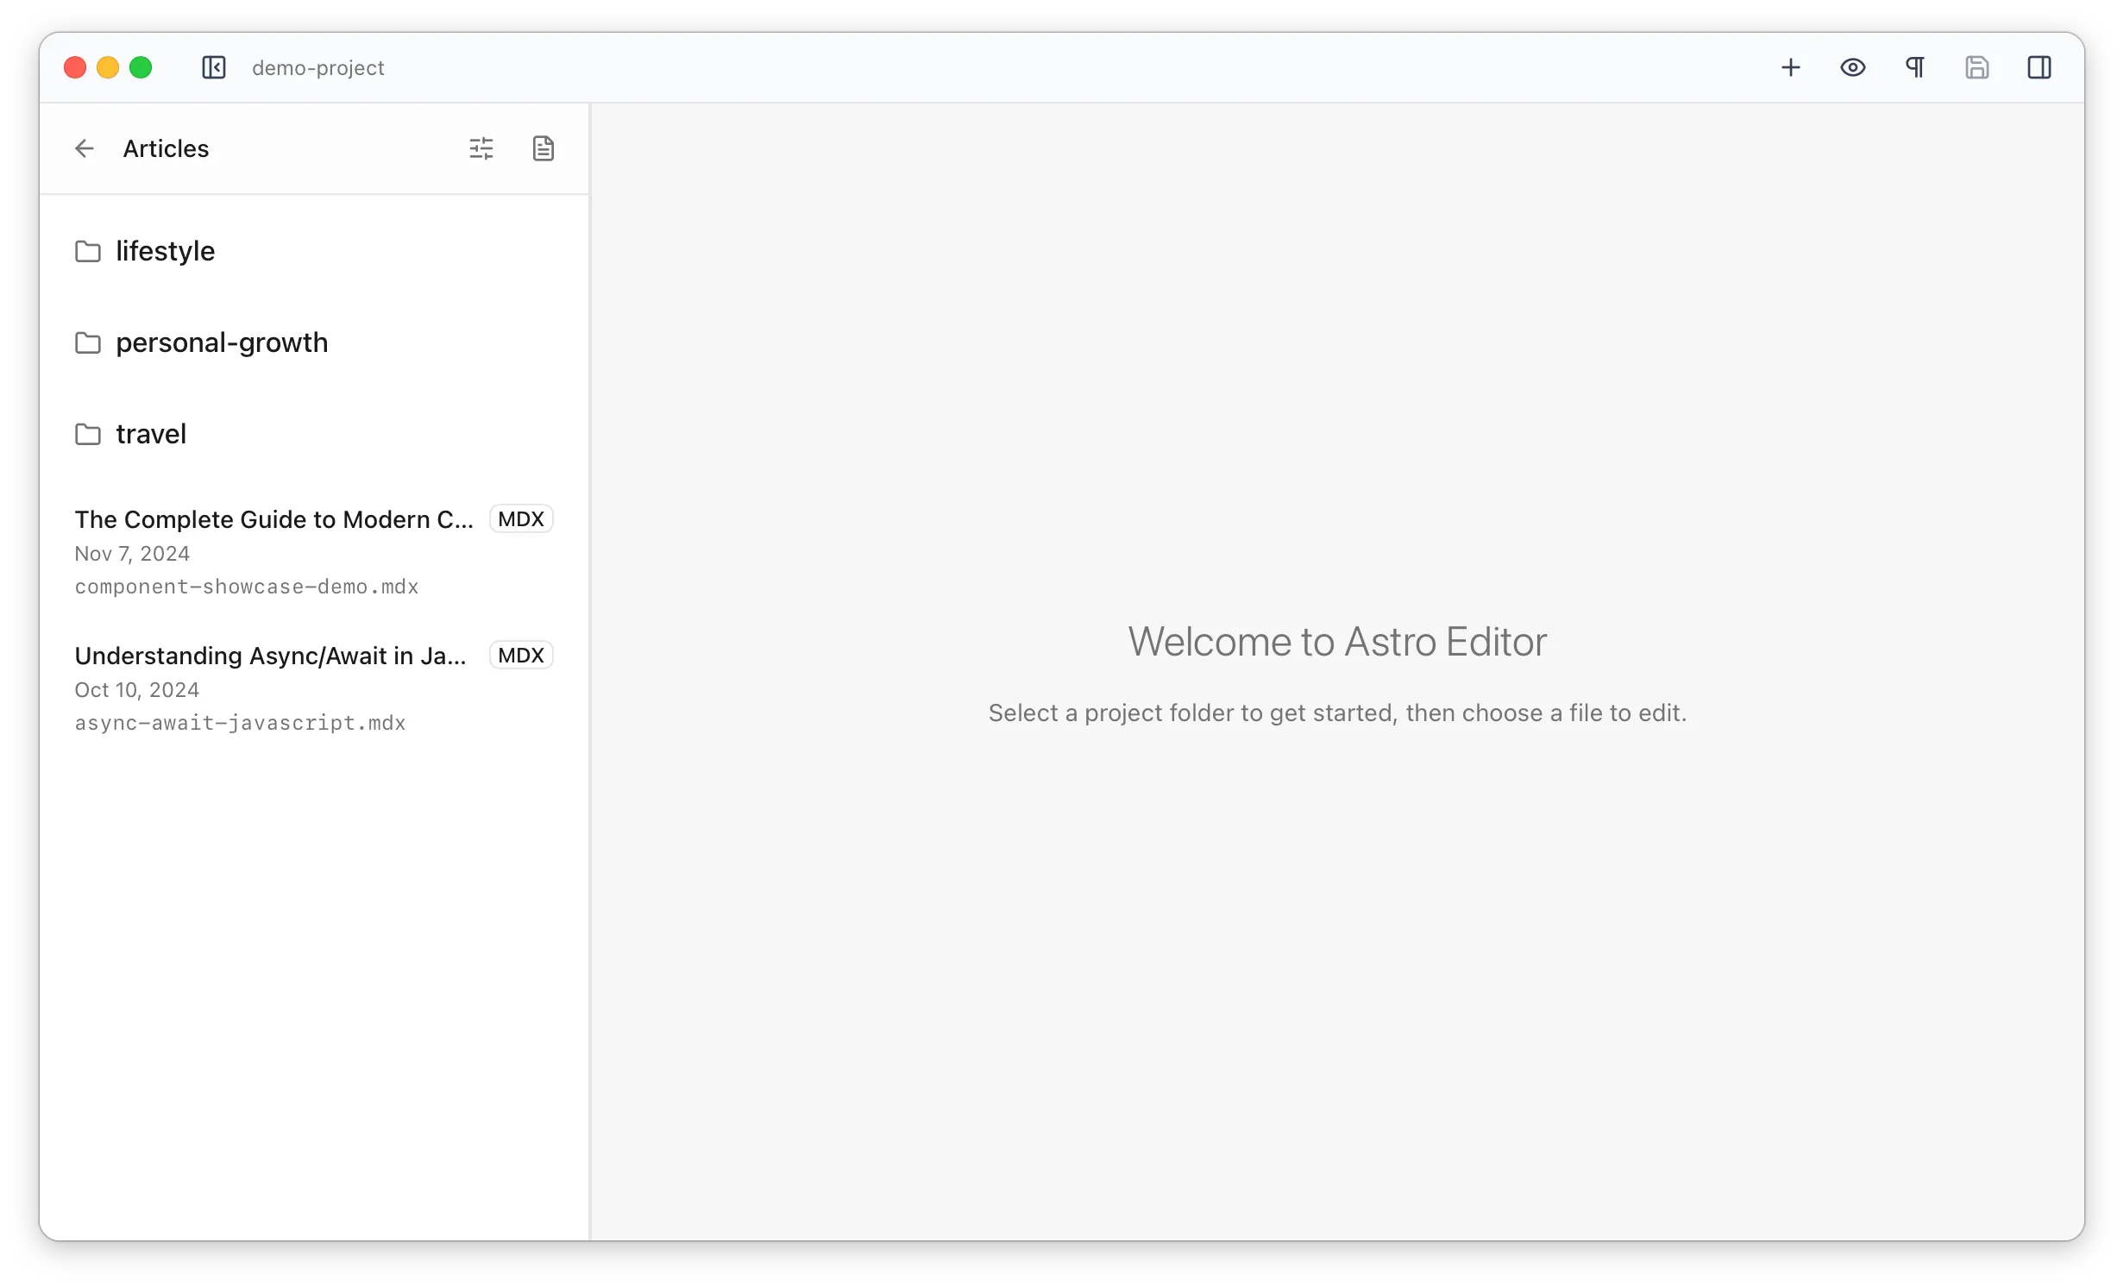The image size is (2124, 1287).
Task: Open the filter sliders options icon
Action: click(481, 148)
